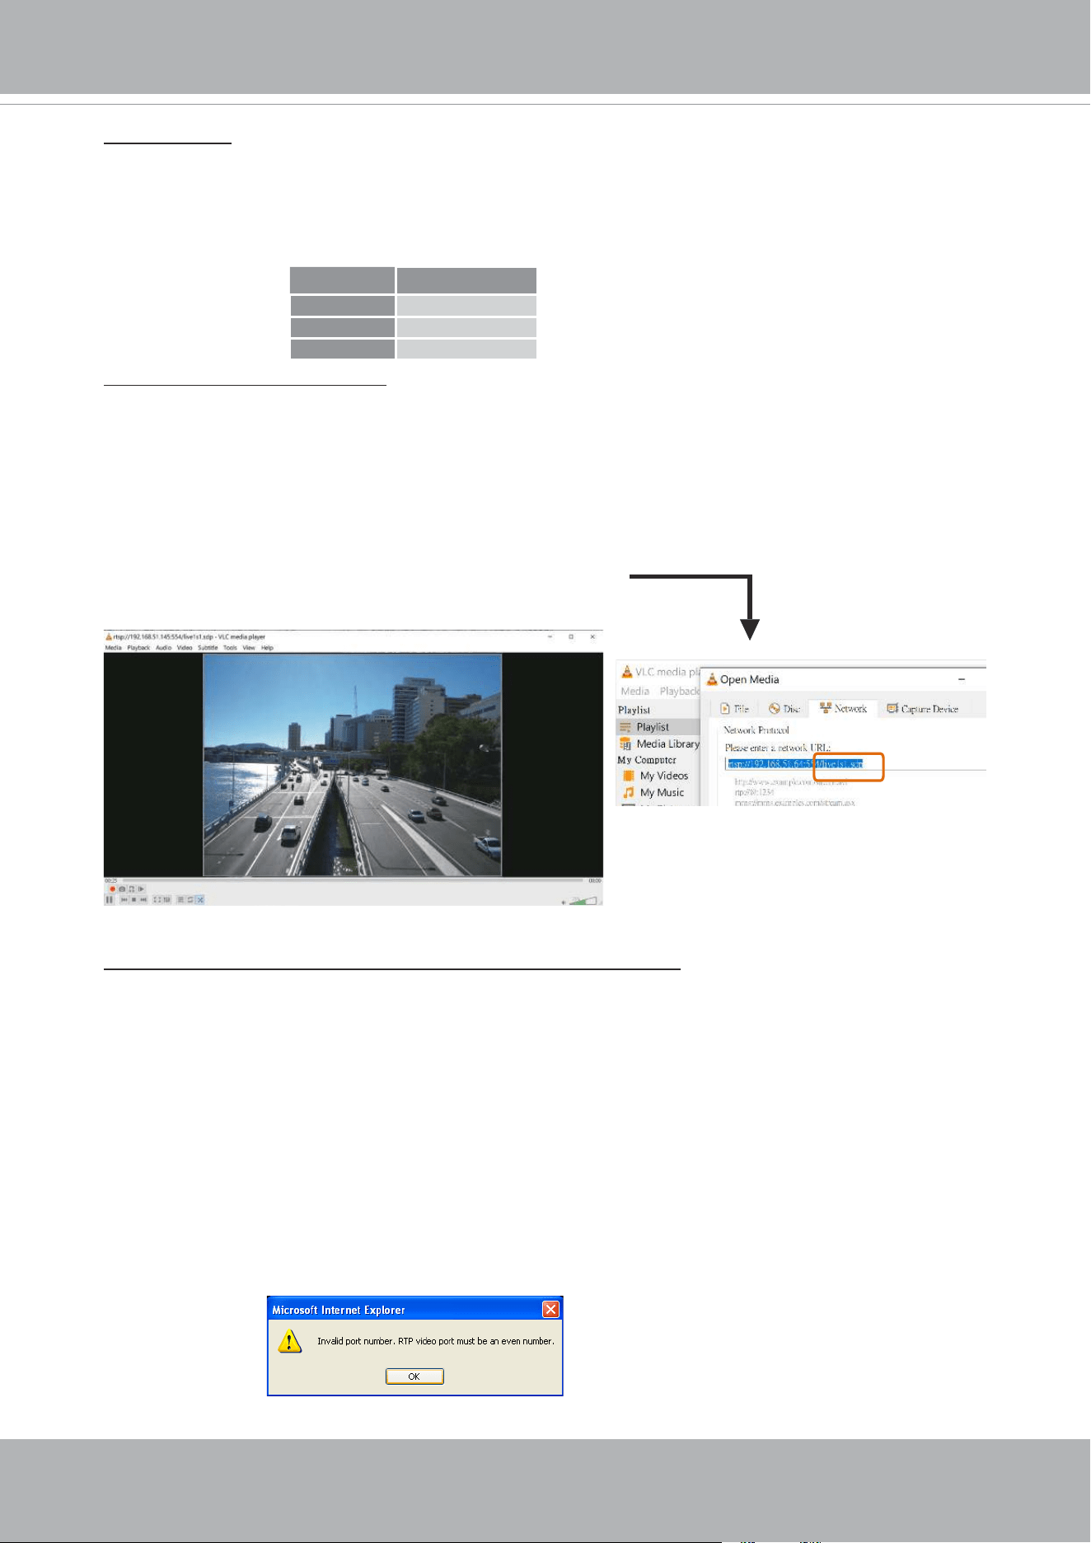Open the Video menu in VLC
Image resolution: width=1091 pixels, height=1543 pixels.
[x=185, y=648]
